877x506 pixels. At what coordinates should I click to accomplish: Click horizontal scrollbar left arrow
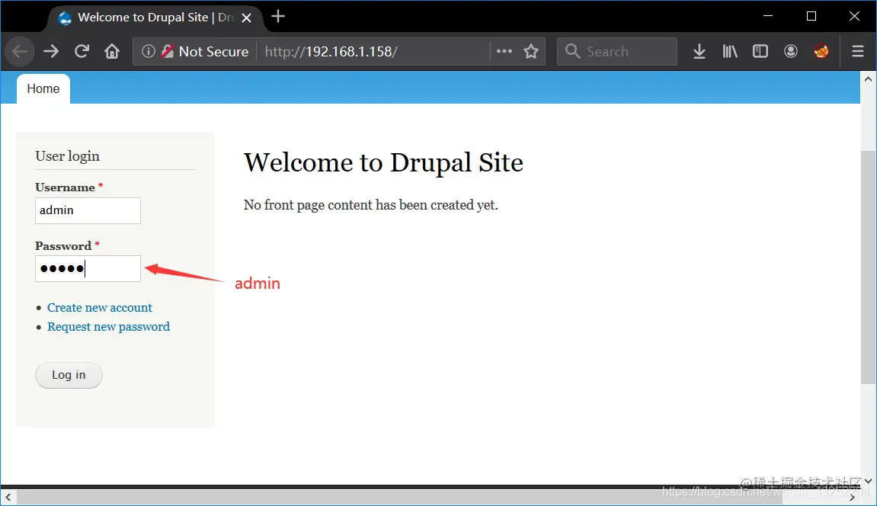pyautogui.click(x=8, y=497)
